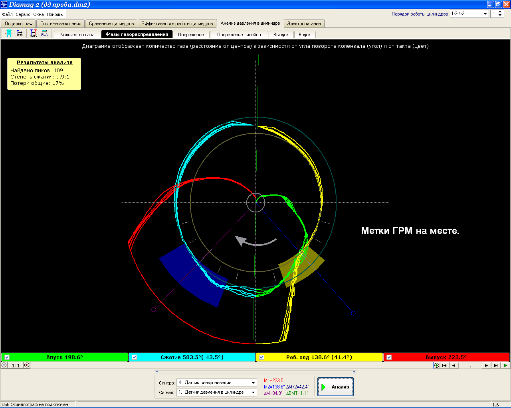This screenshot has height=408, width=511.
Task: Switch to the Электропитание tab
Action: coord(304,24)
